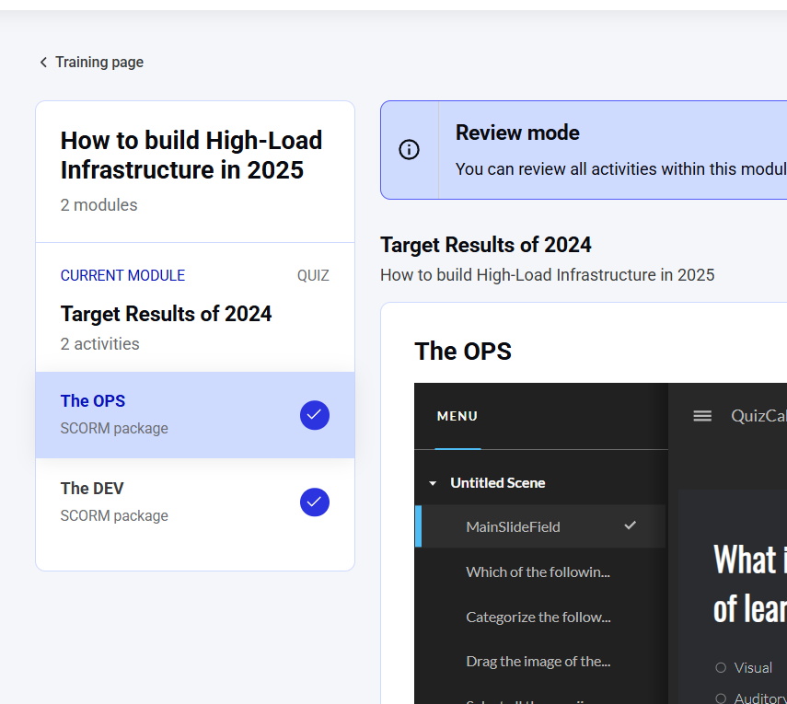
Task: Click the MENU tab in the player
Action: (457, 416)
